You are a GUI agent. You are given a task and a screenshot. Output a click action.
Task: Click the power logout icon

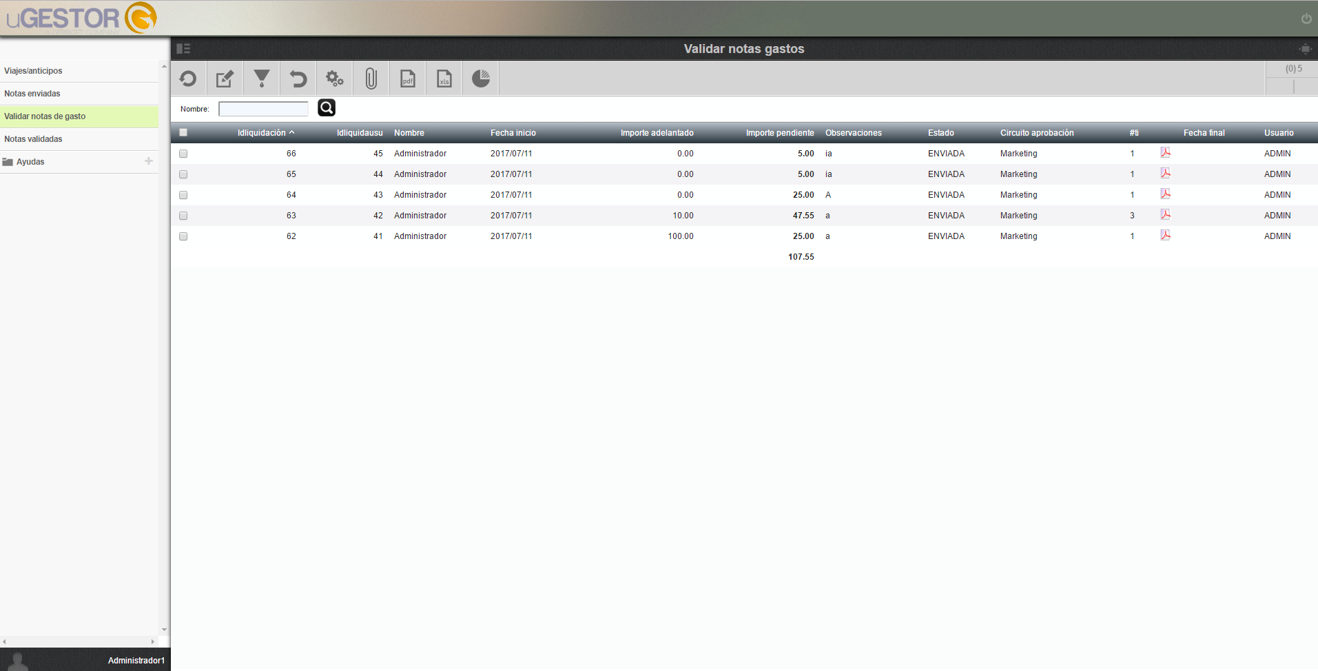1306,19
